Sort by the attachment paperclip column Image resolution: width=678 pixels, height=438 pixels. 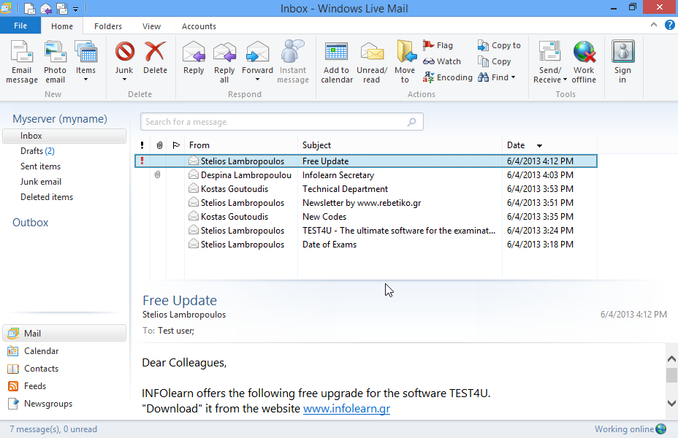(x=159, y=145)
